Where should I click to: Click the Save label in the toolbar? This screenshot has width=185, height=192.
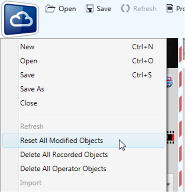tap(104, 9)
